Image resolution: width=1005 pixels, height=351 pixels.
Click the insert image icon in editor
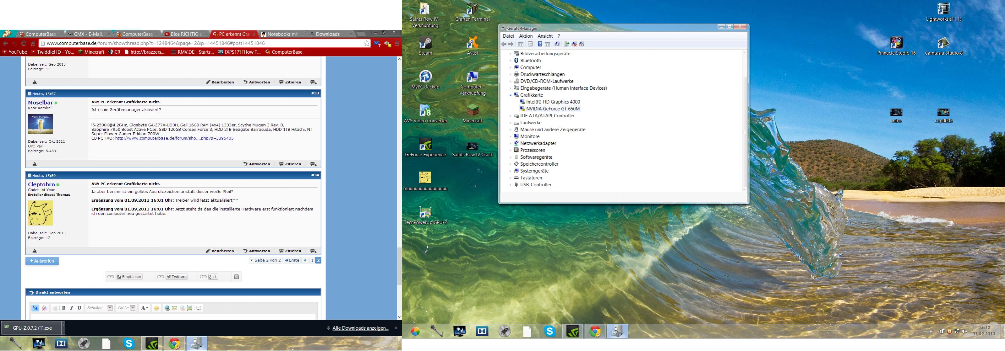[x=190, y=308]
